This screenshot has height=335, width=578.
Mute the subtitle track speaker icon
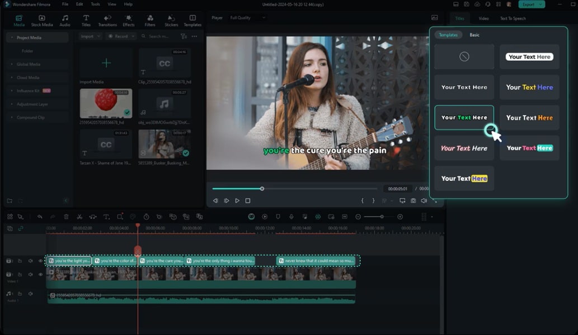31,261
